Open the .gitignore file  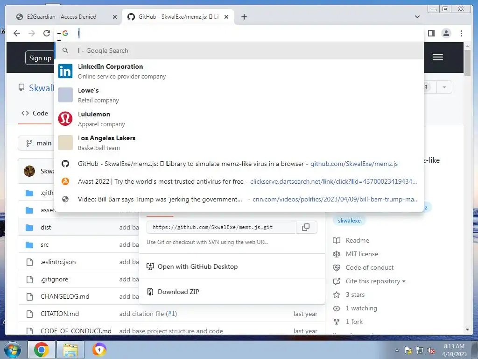point(54,280)
